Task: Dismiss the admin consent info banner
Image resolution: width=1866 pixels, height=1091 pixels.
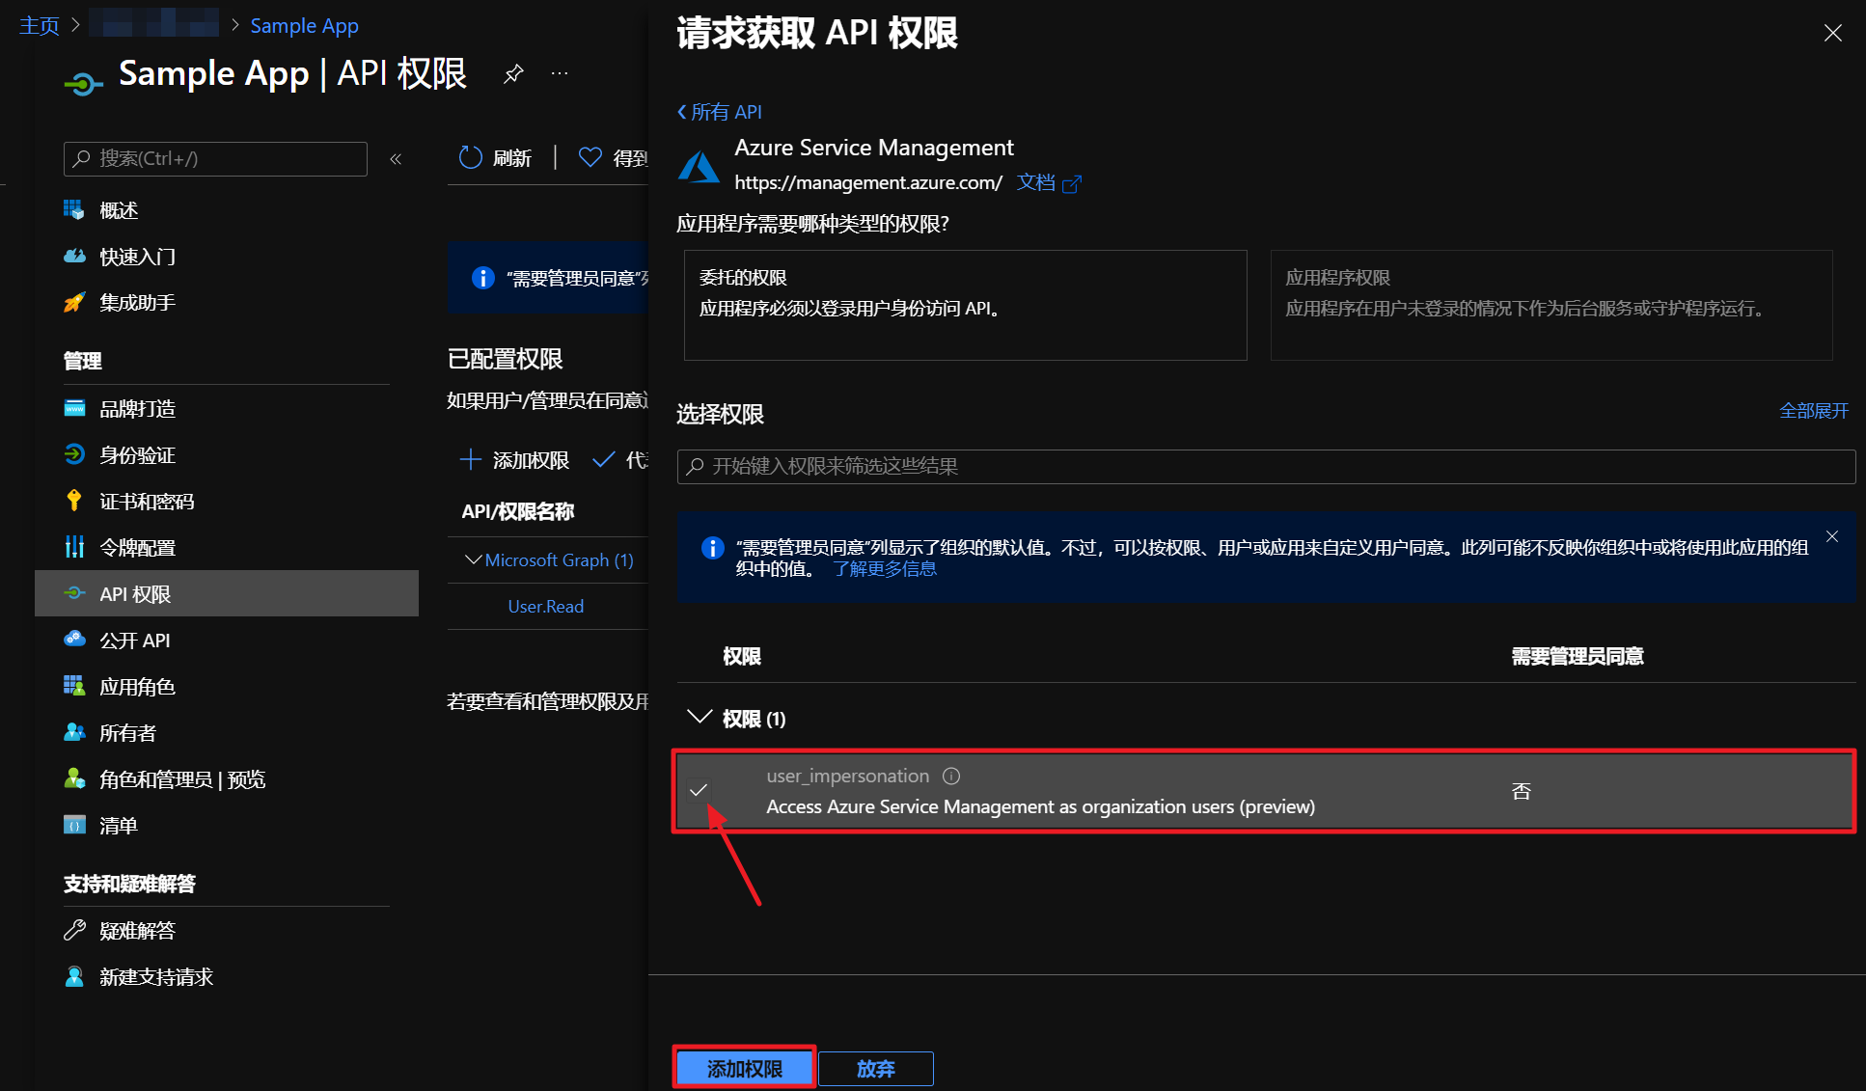Action: 1831,537
